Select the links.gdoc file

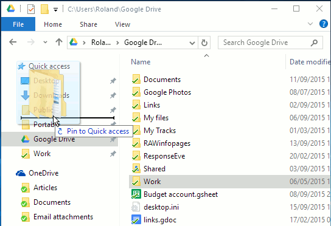(x=160, y=220)
